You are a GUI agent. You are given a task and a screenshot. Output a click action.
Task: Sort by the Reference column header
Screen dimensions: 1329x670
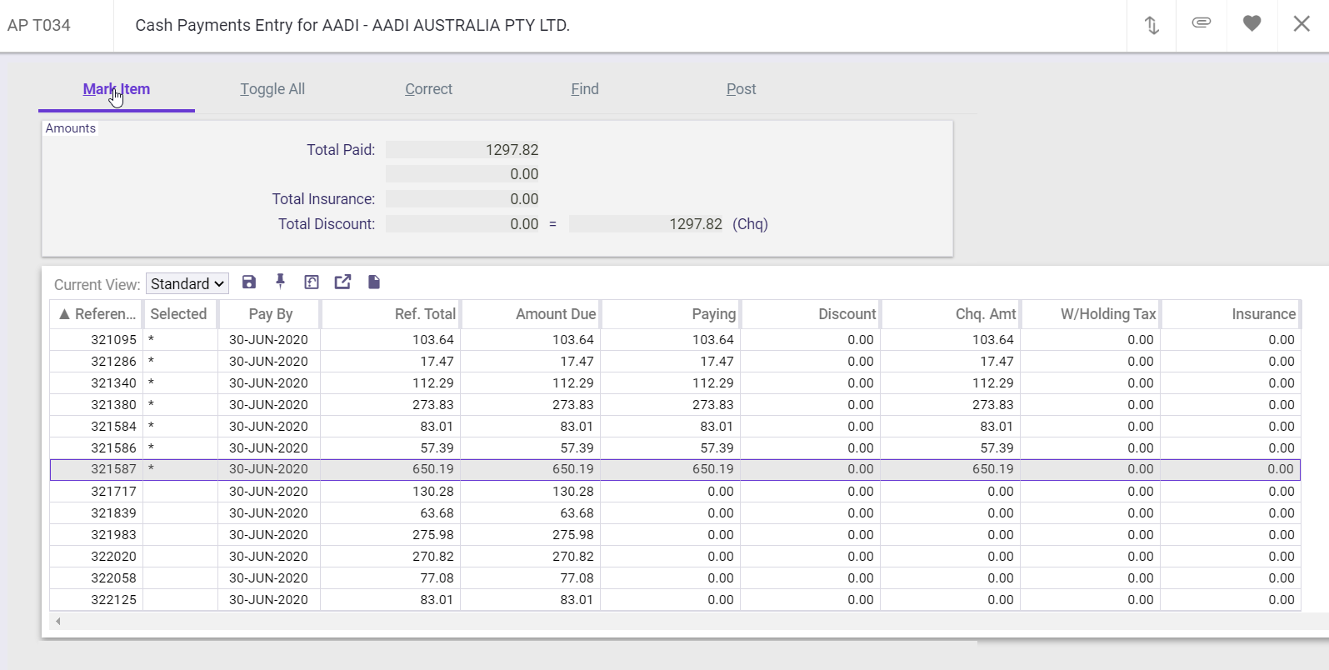(x=97, y=314)
